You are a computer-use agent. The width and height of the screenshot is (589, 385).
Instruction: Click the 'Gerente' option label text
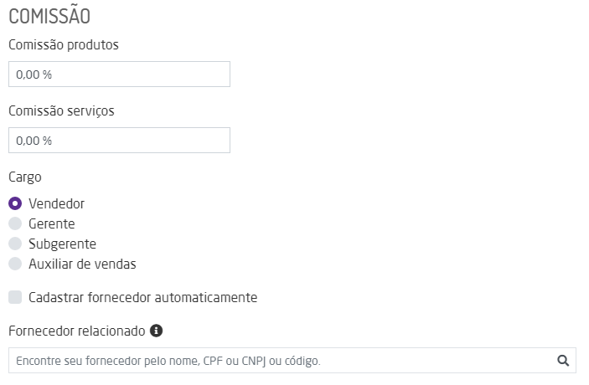coord(52,223)
